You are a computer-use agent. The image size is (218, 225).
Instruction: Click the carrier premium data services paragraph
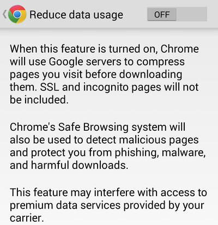coord(108,205)
